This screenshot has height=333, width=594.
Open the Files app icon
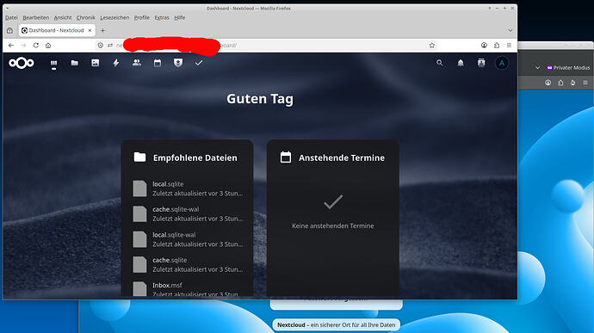pos(75,63)
